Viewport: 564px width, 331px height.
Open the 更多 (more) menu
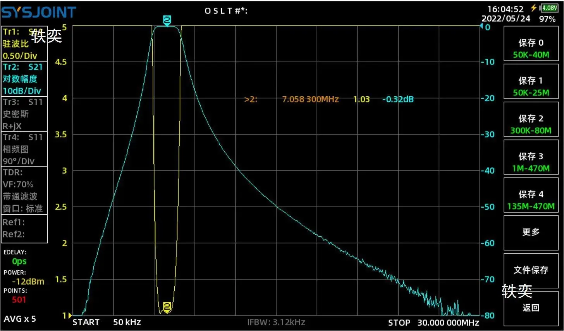pyautogui.click(x=531, y=232)
